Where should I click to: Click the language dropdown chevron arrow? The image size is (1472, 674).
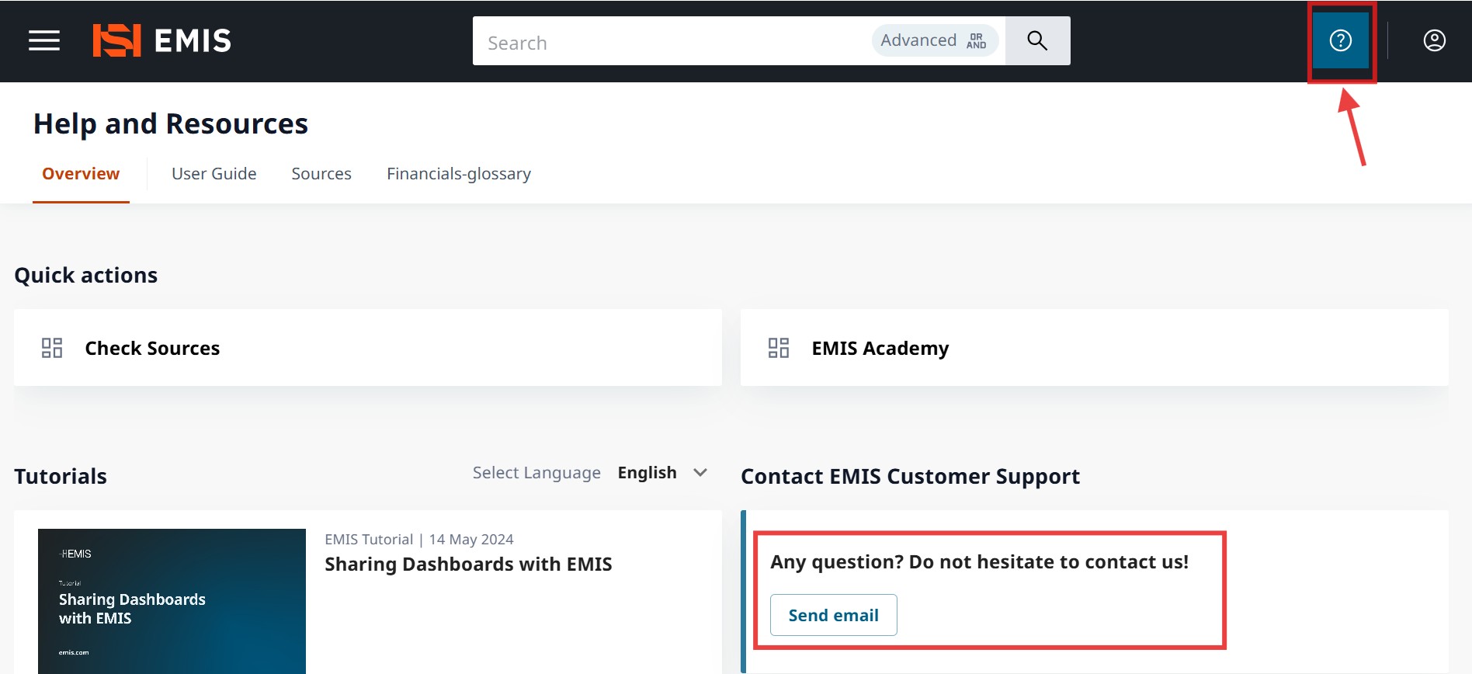(x=700, y=473)
